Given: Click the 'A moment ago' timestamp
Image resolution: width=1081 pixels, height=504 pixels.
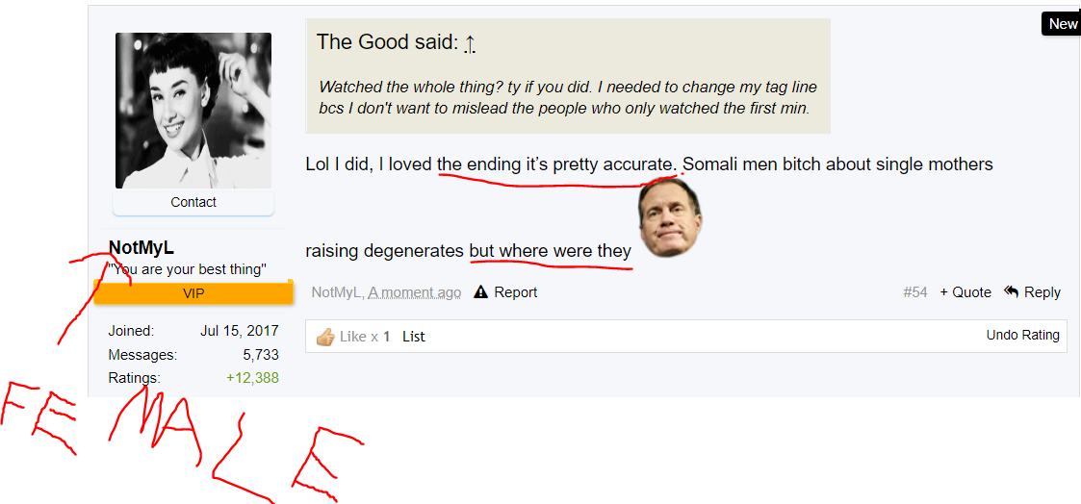Looking at the screenshot, I should 415,292.
